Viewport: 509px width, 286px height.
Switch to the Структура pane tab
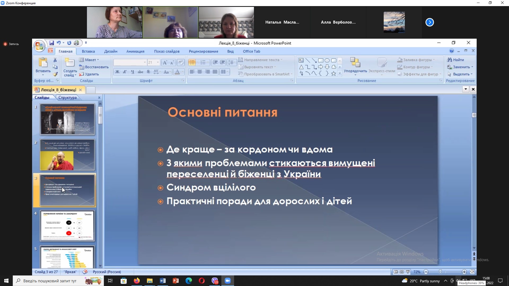[67, 97]
